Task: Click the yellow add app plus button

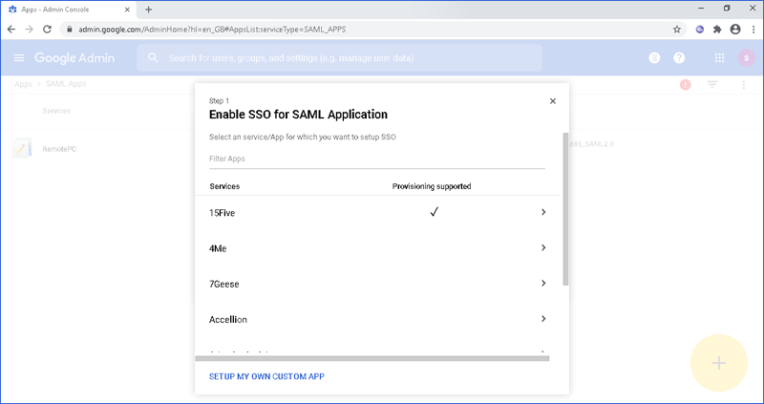Action: coord(719,363)
